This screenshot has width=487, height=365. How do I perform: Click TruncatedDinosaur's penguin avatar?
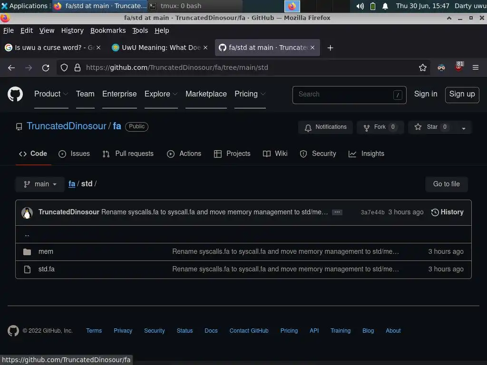coord(27,212)
